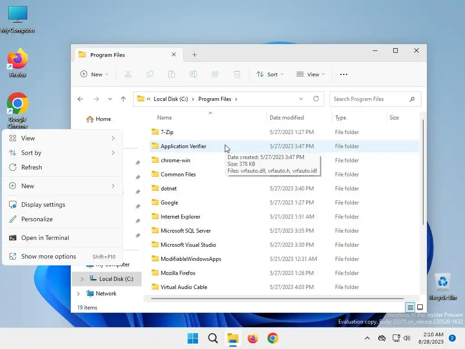
Task: Click File Explorer in the taskbar
Action: point(233,338)
